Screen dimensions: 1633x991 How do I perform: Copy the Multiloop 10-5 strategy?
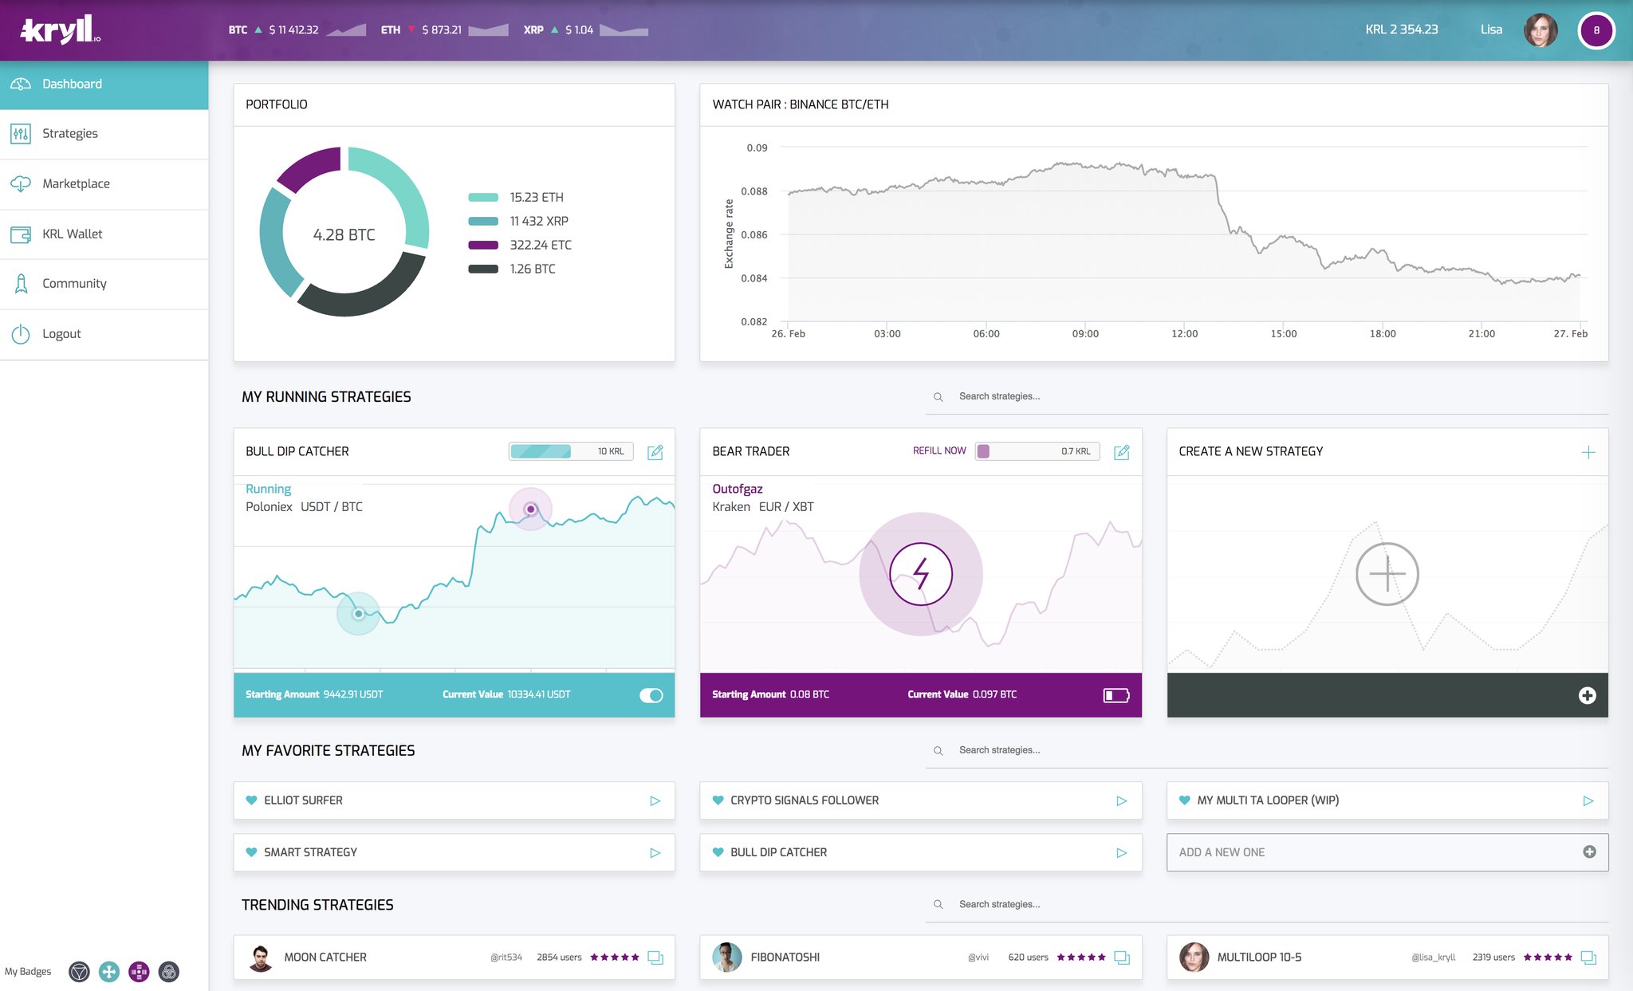click(1588, 958)
